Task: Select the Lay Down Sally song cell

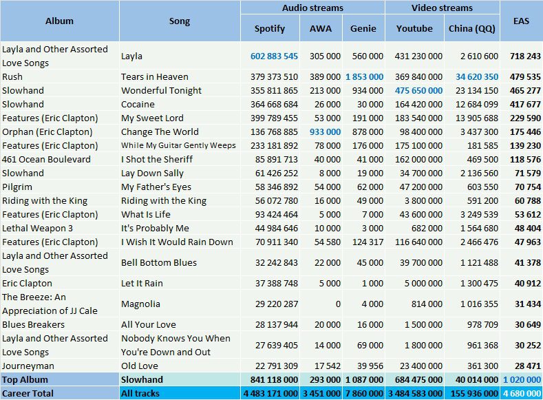Action: click(180, 173)
